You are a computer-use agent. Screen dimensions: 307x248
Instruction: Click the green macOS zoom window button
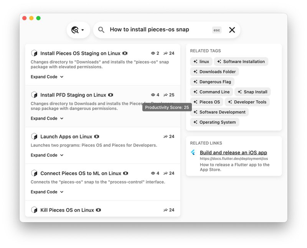tap(38, 18)
